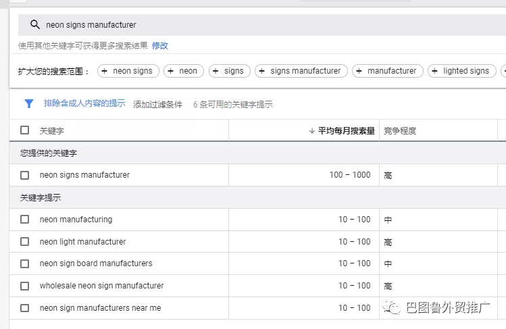The image size is (506, 329).
Task: Click the keyword text 'neon sign manufacturers near me'
Action: tap(101, 308)
